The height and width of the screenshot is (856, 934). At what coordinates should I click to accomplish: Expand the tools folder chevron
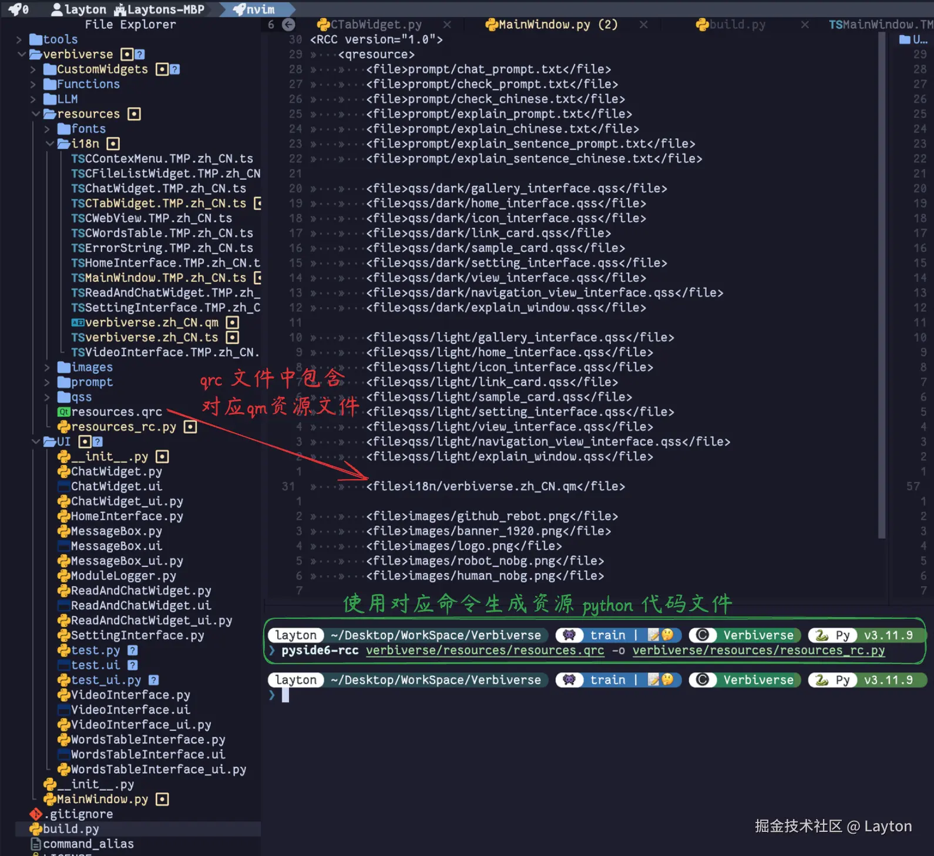(x=19, y=39)
